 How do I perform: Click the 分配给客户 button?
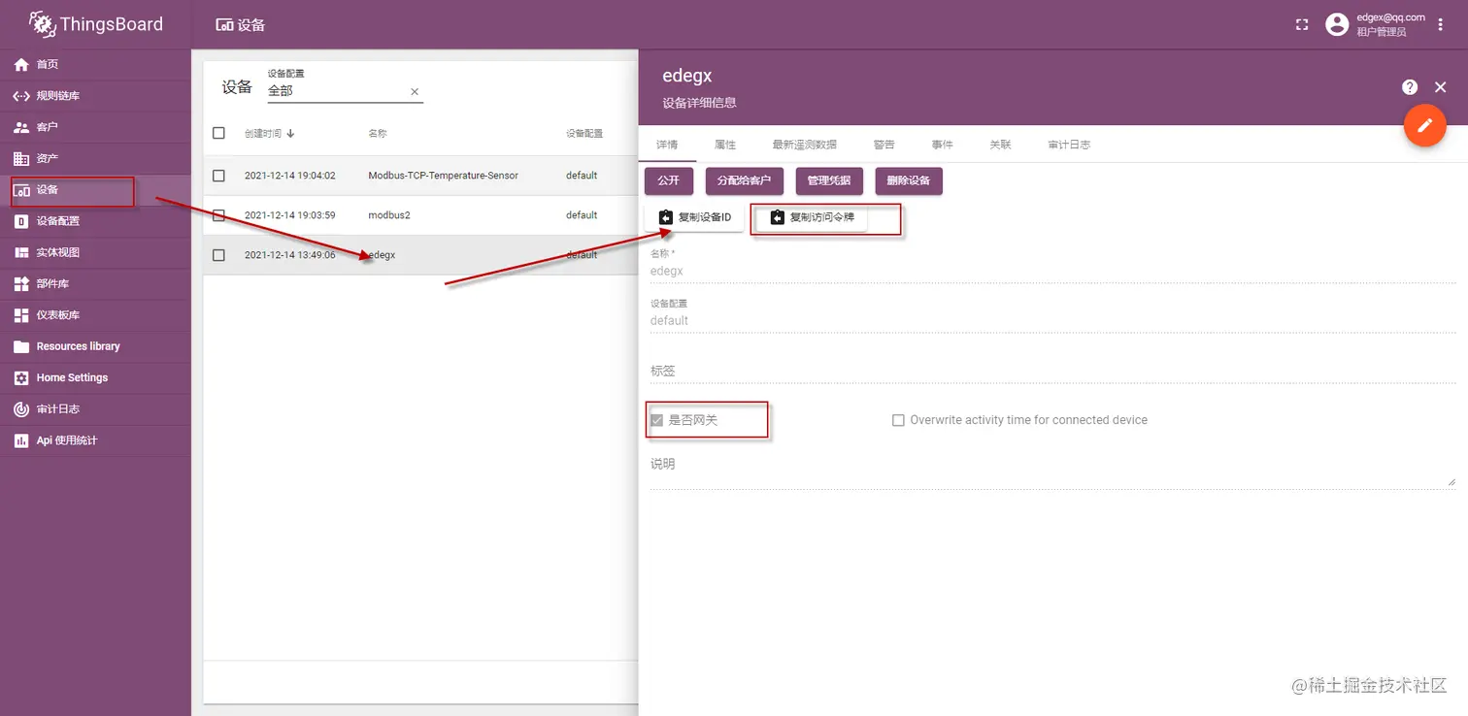(x=745, y=180)
